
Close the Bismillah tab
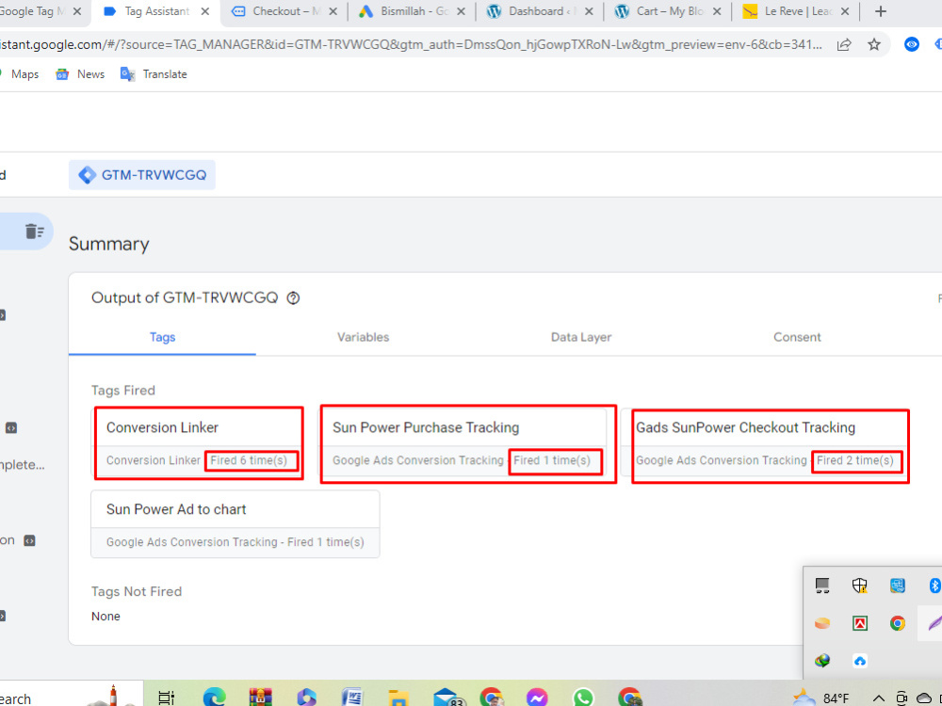pyautogui.click(x=461, y=11)
